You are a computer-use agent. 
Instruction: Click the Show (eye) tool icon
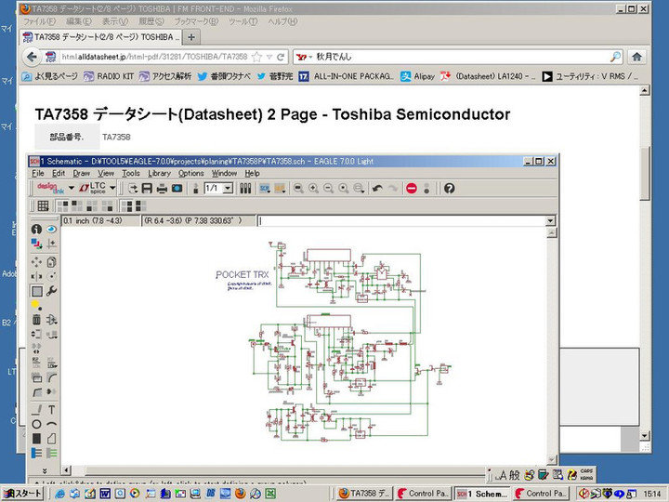pos(51,229)
